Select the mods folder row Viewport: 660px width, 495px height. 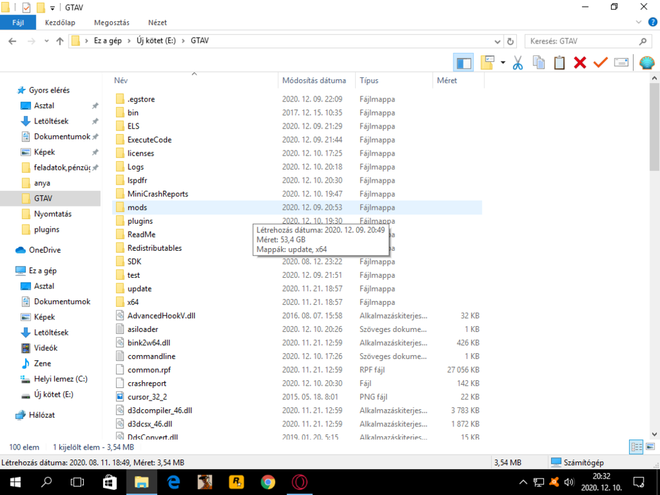[297, 207]
